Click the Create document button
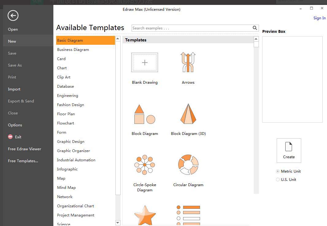This screenshot has height=226, width=327. coord(289,151)
